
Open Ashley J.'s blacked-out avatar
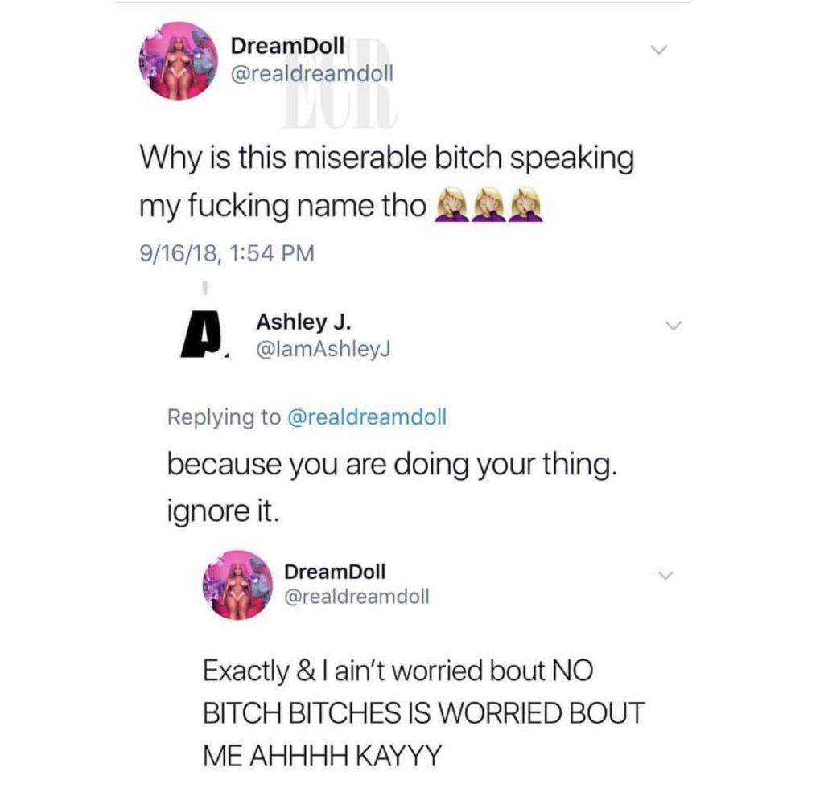point(202,334)
